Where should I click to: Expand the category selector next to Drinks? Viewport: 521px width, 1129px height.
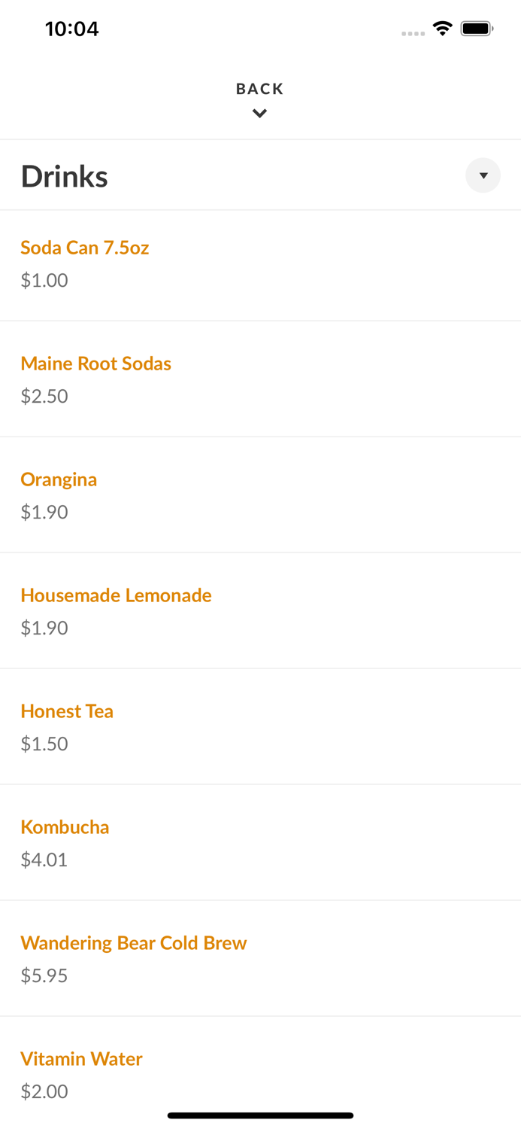tap(483, 175)
